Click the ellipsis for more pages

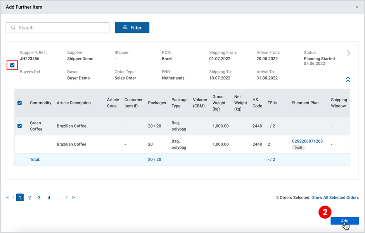coord(59,198)
